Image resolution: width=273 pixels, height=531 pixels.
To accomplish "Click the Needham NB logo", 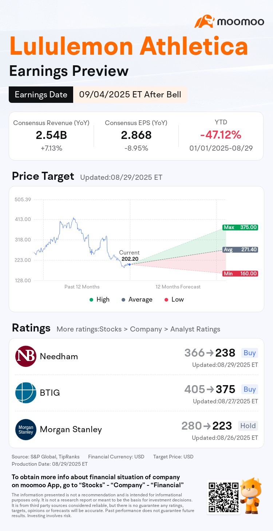I will [x=26, y=356].
